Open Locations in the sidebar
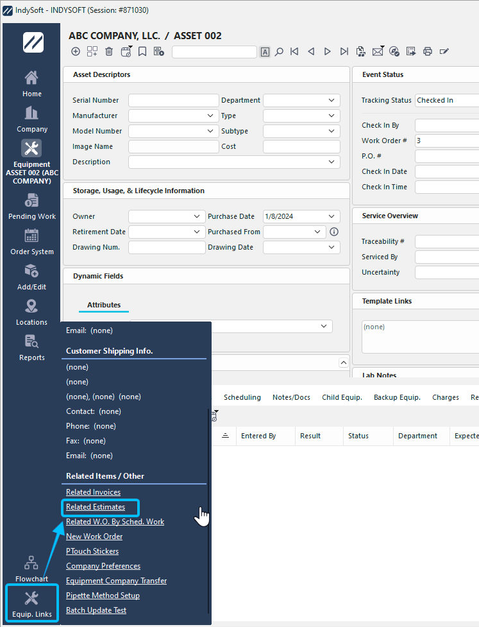The image size is (479, 627). [x=31, y=313]
